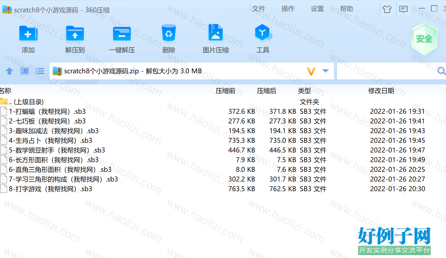Screen dimensions: 446x258
Task: Click the search magnifier icon
Action: click(x=441, y=71)
